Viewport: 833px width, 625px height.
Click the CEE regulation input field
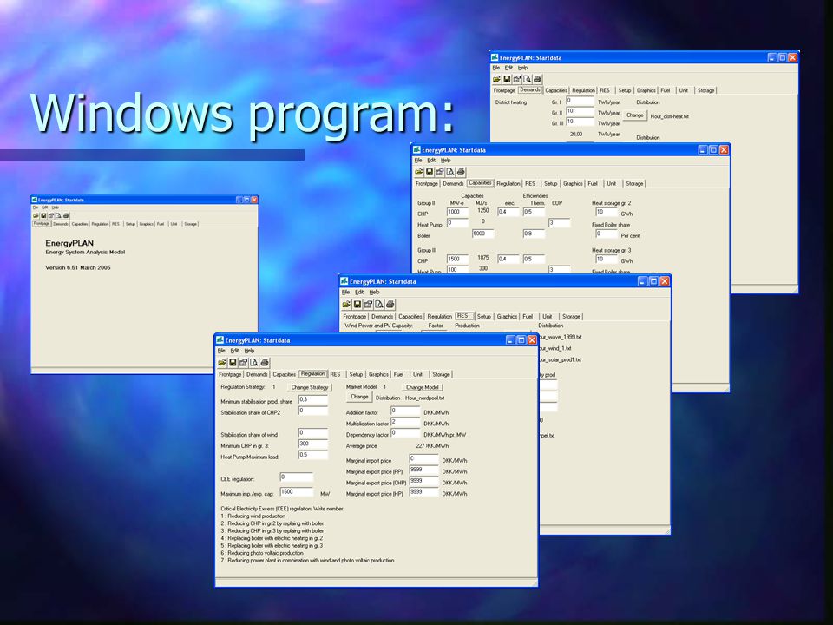(297, 477)
